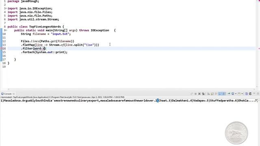The height and width of the screenshot is (146, 260).
Task: Maximize the Console view
Action: click(258, 94)
